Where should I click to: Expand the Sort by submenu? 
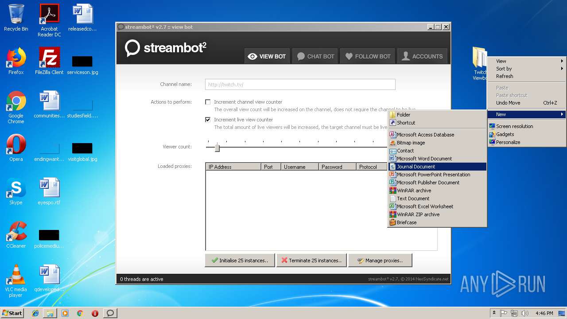[527, 69]
